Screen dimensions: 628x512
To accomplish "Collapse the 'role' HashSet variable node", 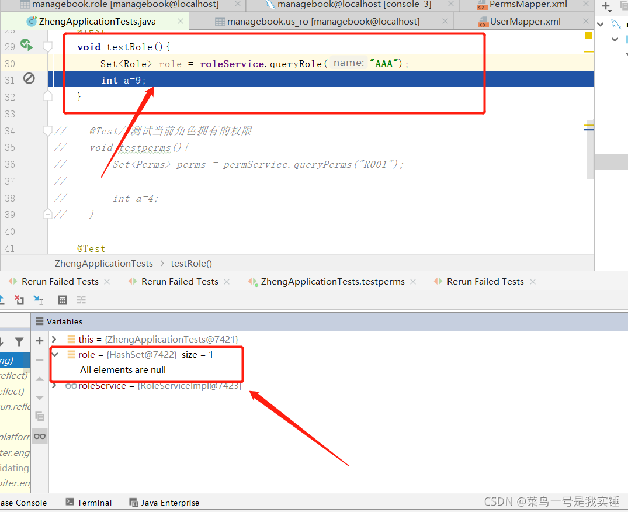I will (55, 355).
